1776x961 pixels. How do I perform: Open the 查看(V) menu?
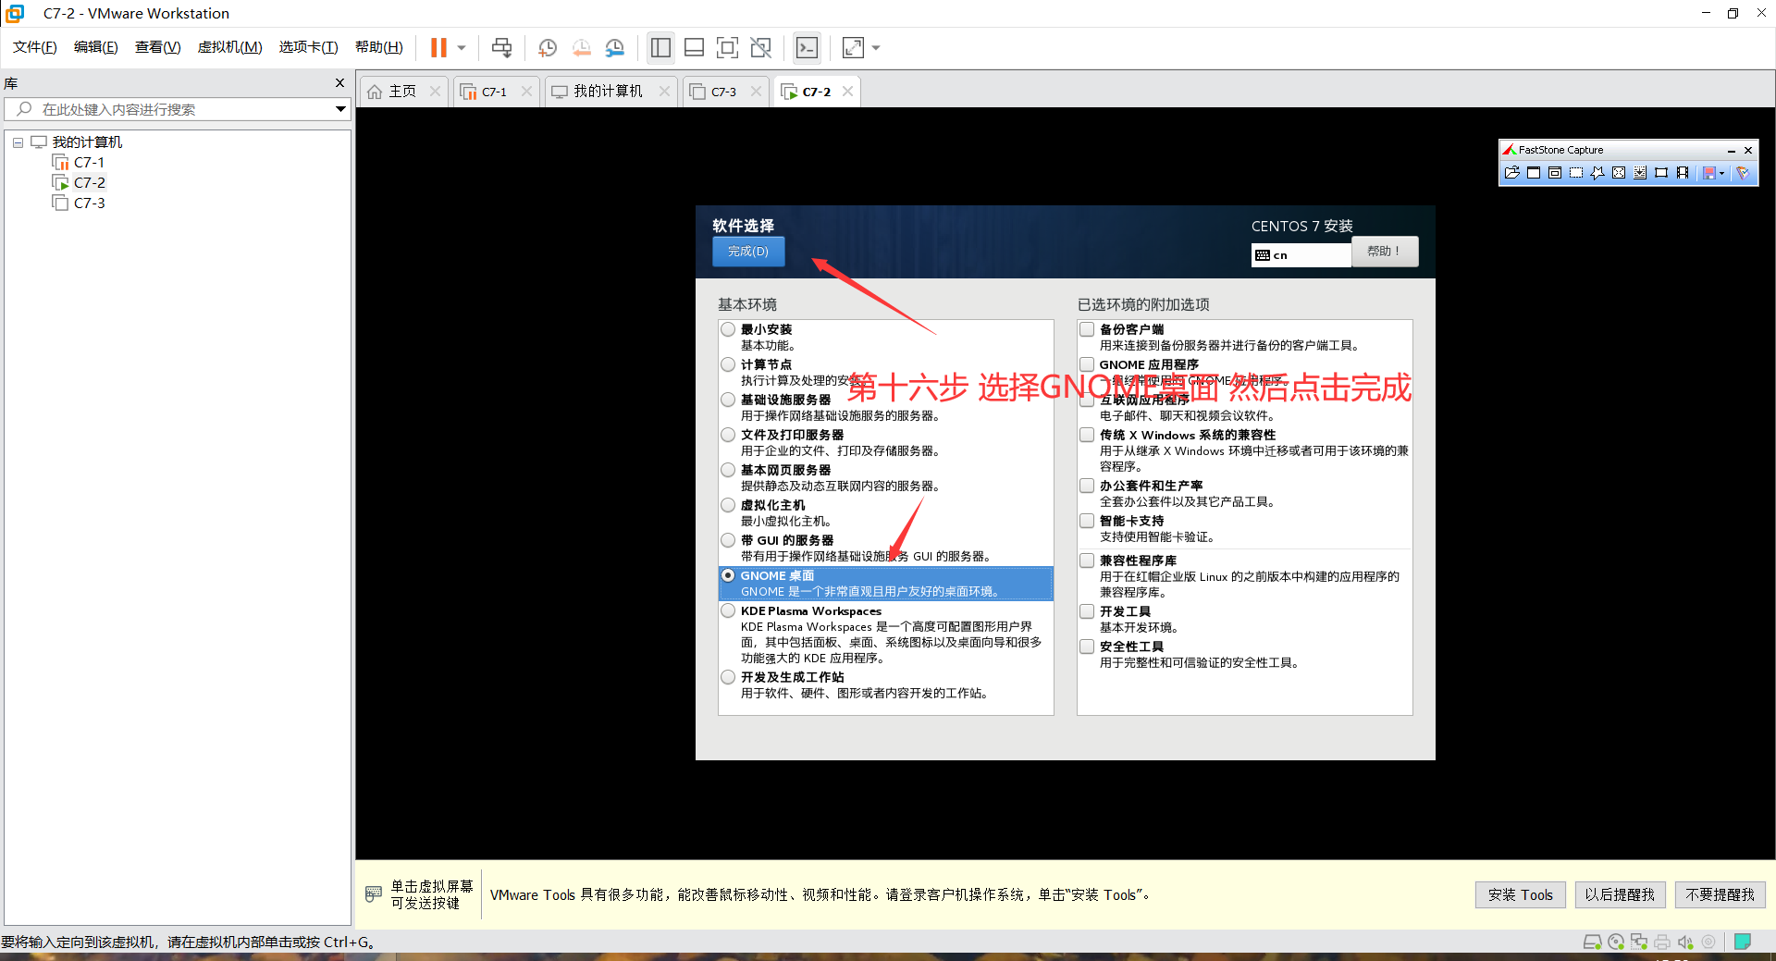click(158, 47)
